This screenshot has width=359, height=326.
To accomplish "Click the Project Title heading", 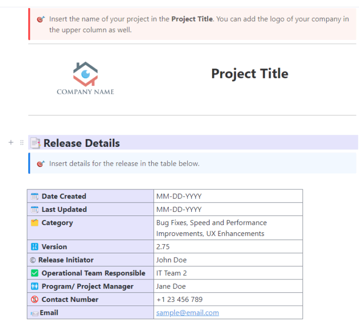I will click(250, 74).
